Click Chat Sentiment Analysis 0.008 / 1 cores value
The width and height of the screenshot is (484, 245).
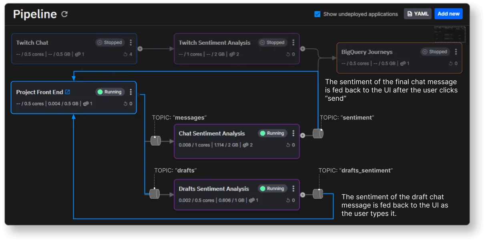point(194,145)
